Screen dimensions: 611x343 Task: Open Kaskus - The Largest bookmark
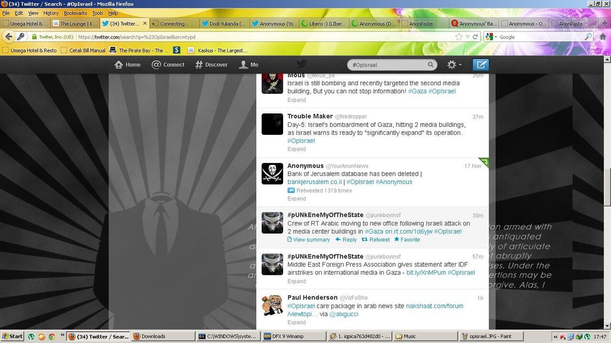tap(217, 50)
